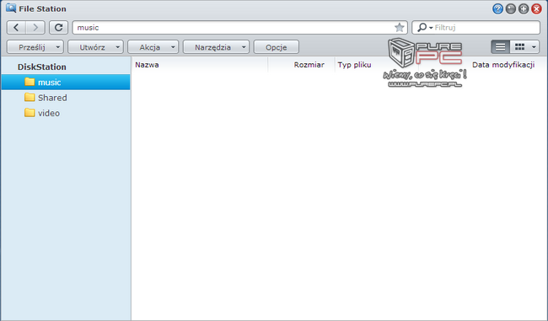The height and width of the screenshot is (321, 548).
Task: Close the File Station window
Action: click(x=536, y=8)
